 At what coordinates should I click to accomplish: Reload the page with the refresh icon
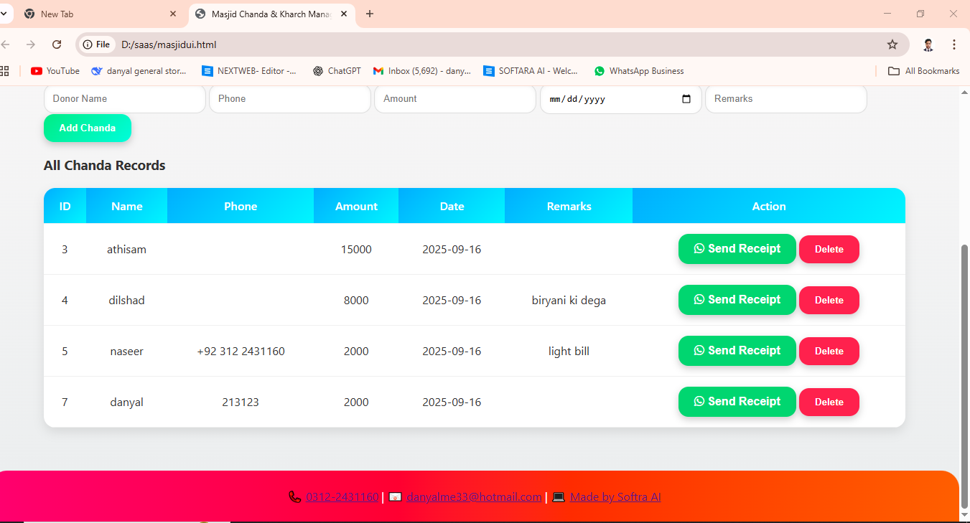(57, 44)
